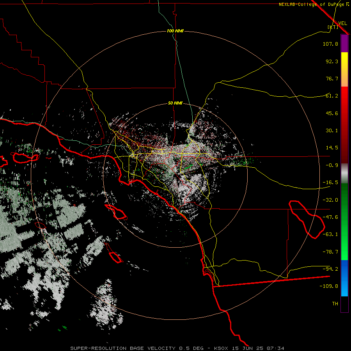Click the 45.6 velocity scale value
The image size is (351, 351).
(332, 113)
